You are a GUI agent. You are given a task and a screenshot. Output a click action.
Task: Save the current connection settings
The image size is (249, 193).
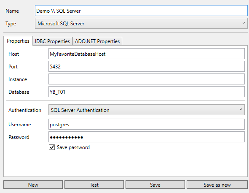coord(155,185)
